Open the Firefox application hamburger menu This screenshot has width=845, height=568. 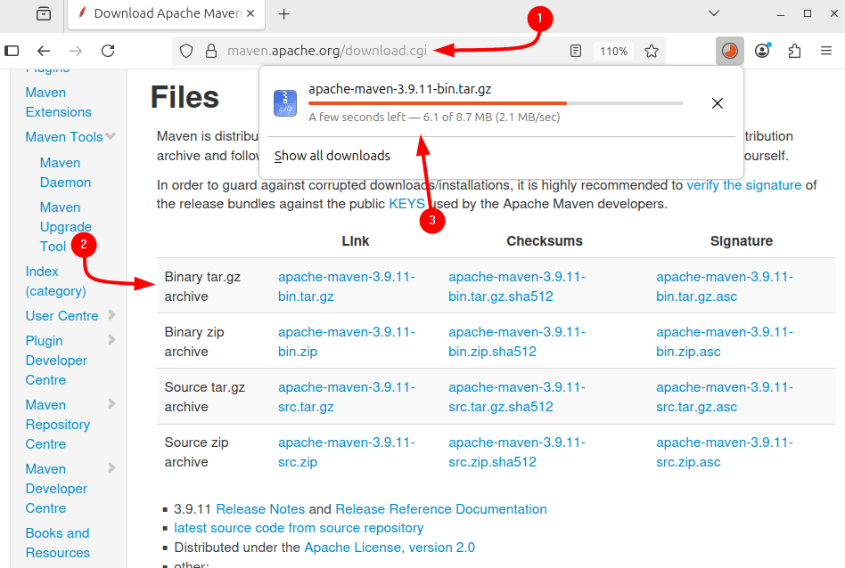click(x=826, y=51)
